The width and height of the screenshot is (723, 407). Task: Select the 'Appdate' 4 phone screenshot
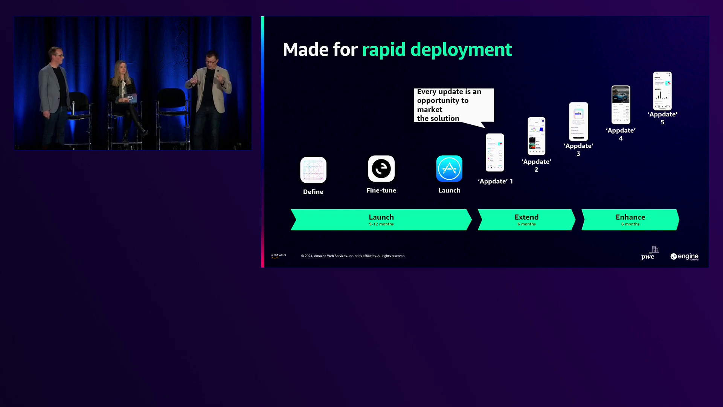(x=621, y=105)
